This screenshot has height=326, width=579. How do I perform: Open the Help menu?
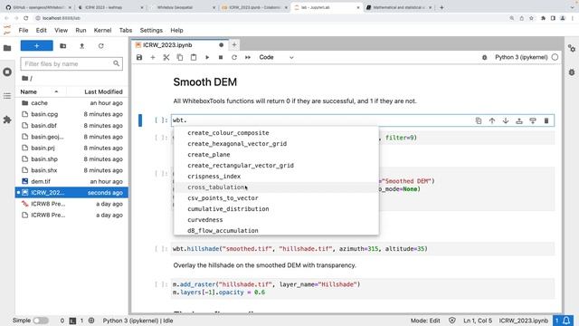176,30
